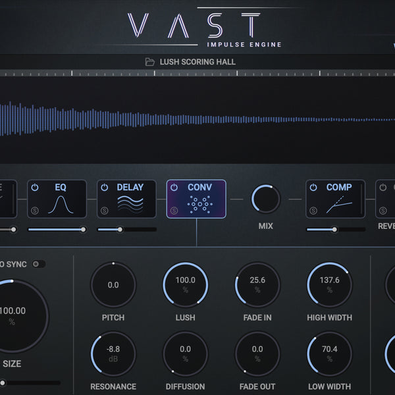Click the PITCH label

tap(113, 317)
